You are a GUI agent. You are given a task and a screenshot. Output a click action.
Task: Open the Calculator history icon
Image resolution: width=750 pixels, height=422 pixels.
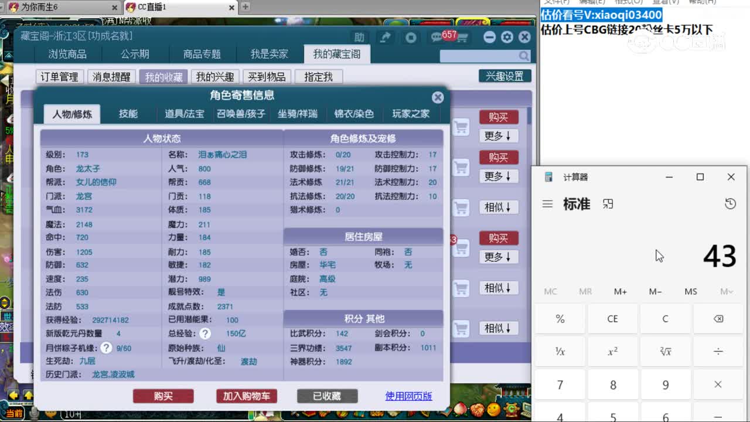[x=729, y=204]
